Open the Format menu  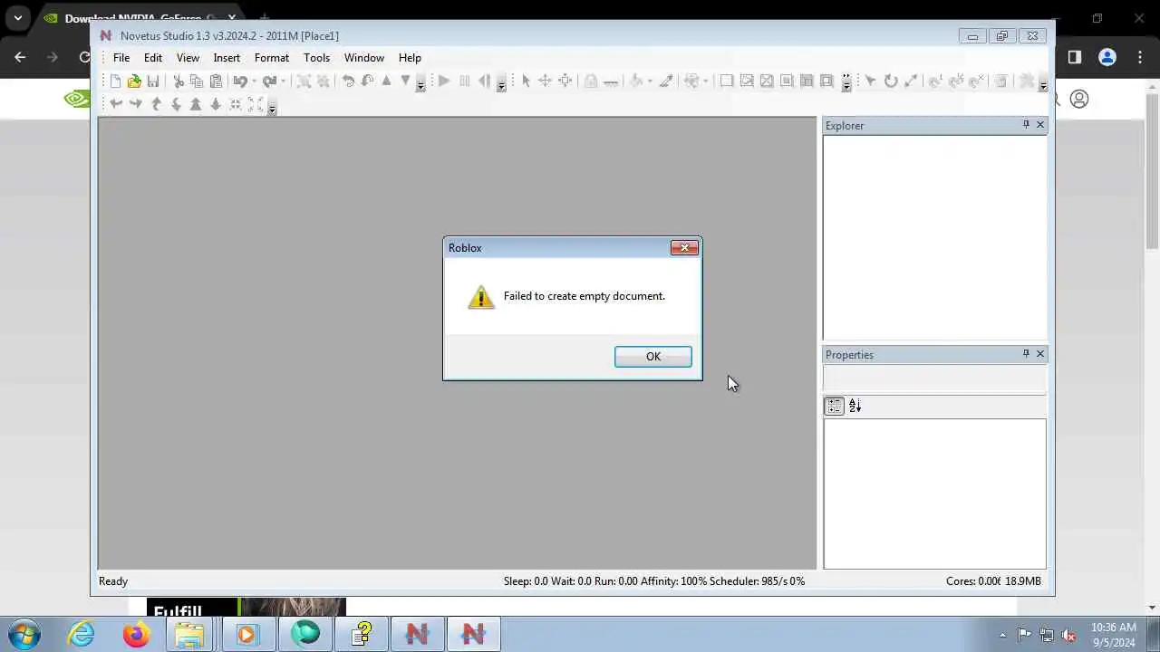click(x=272, y=58)
